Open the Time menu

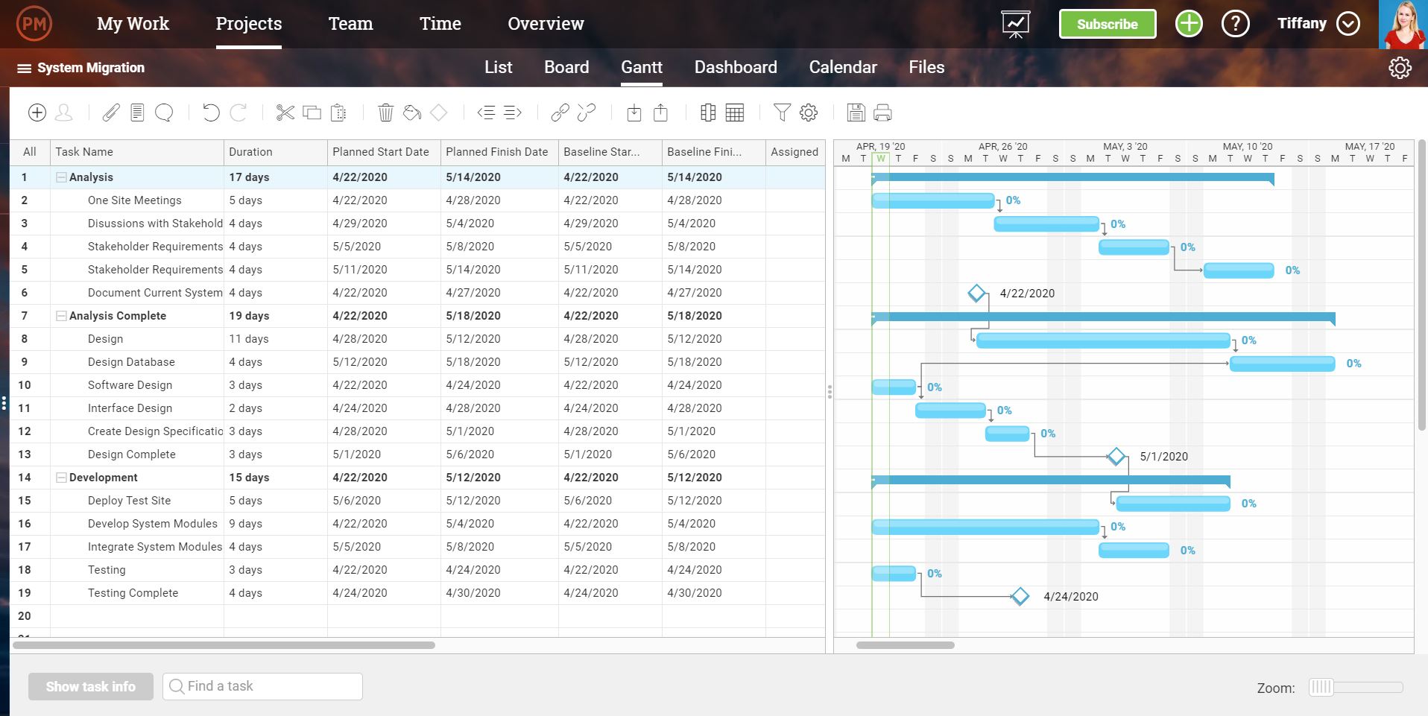pyautogui.click(x=440, y=24)
